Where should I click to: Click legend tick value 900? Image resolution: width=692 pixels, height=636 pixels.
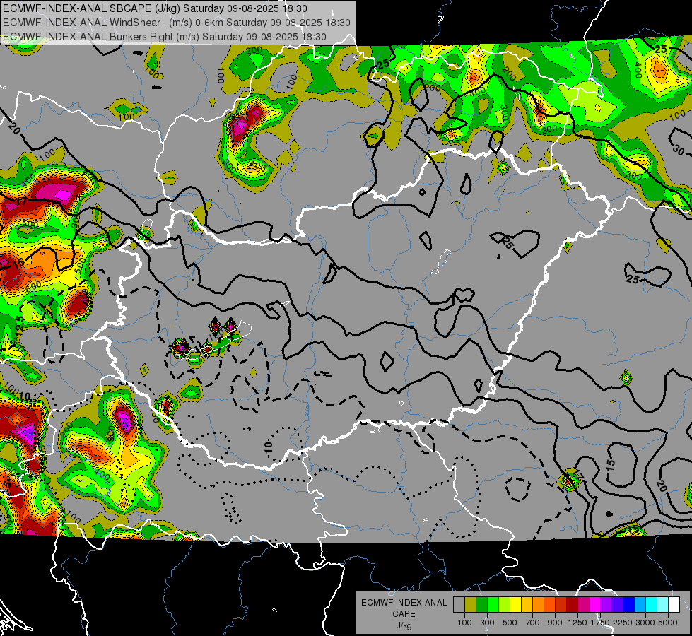555,623
